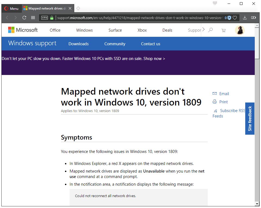
Task: Open the Support nav item
Action: coord(194,30)
